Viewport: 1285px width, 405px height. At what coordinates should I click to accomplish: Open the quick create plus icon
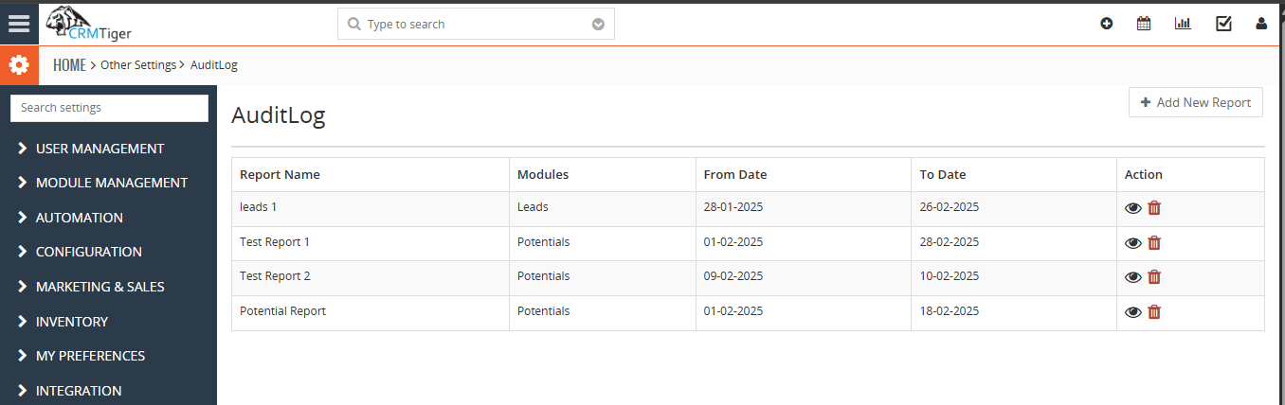(x=1106, y=24)
